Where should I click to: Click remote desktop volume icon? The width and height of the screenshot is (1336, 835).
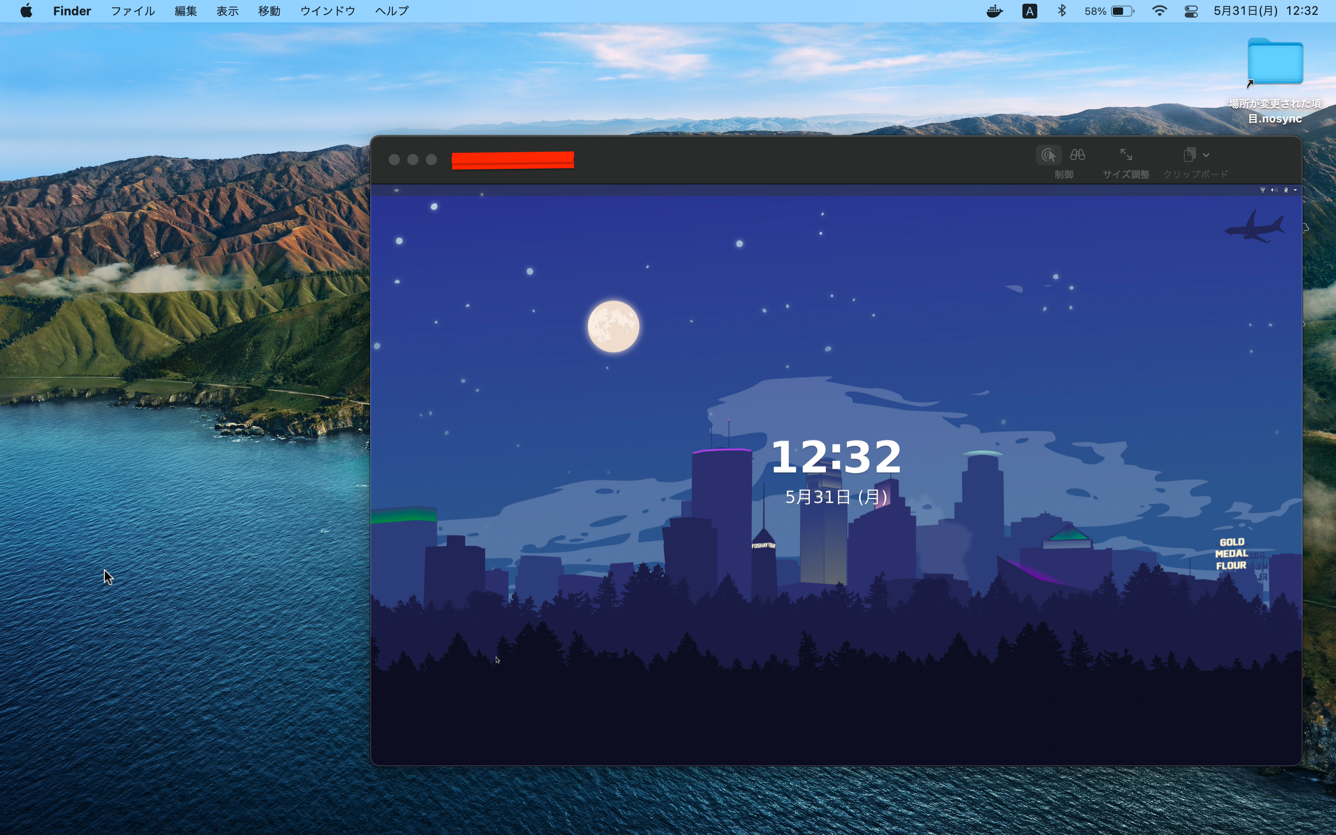pos(1274,190)
